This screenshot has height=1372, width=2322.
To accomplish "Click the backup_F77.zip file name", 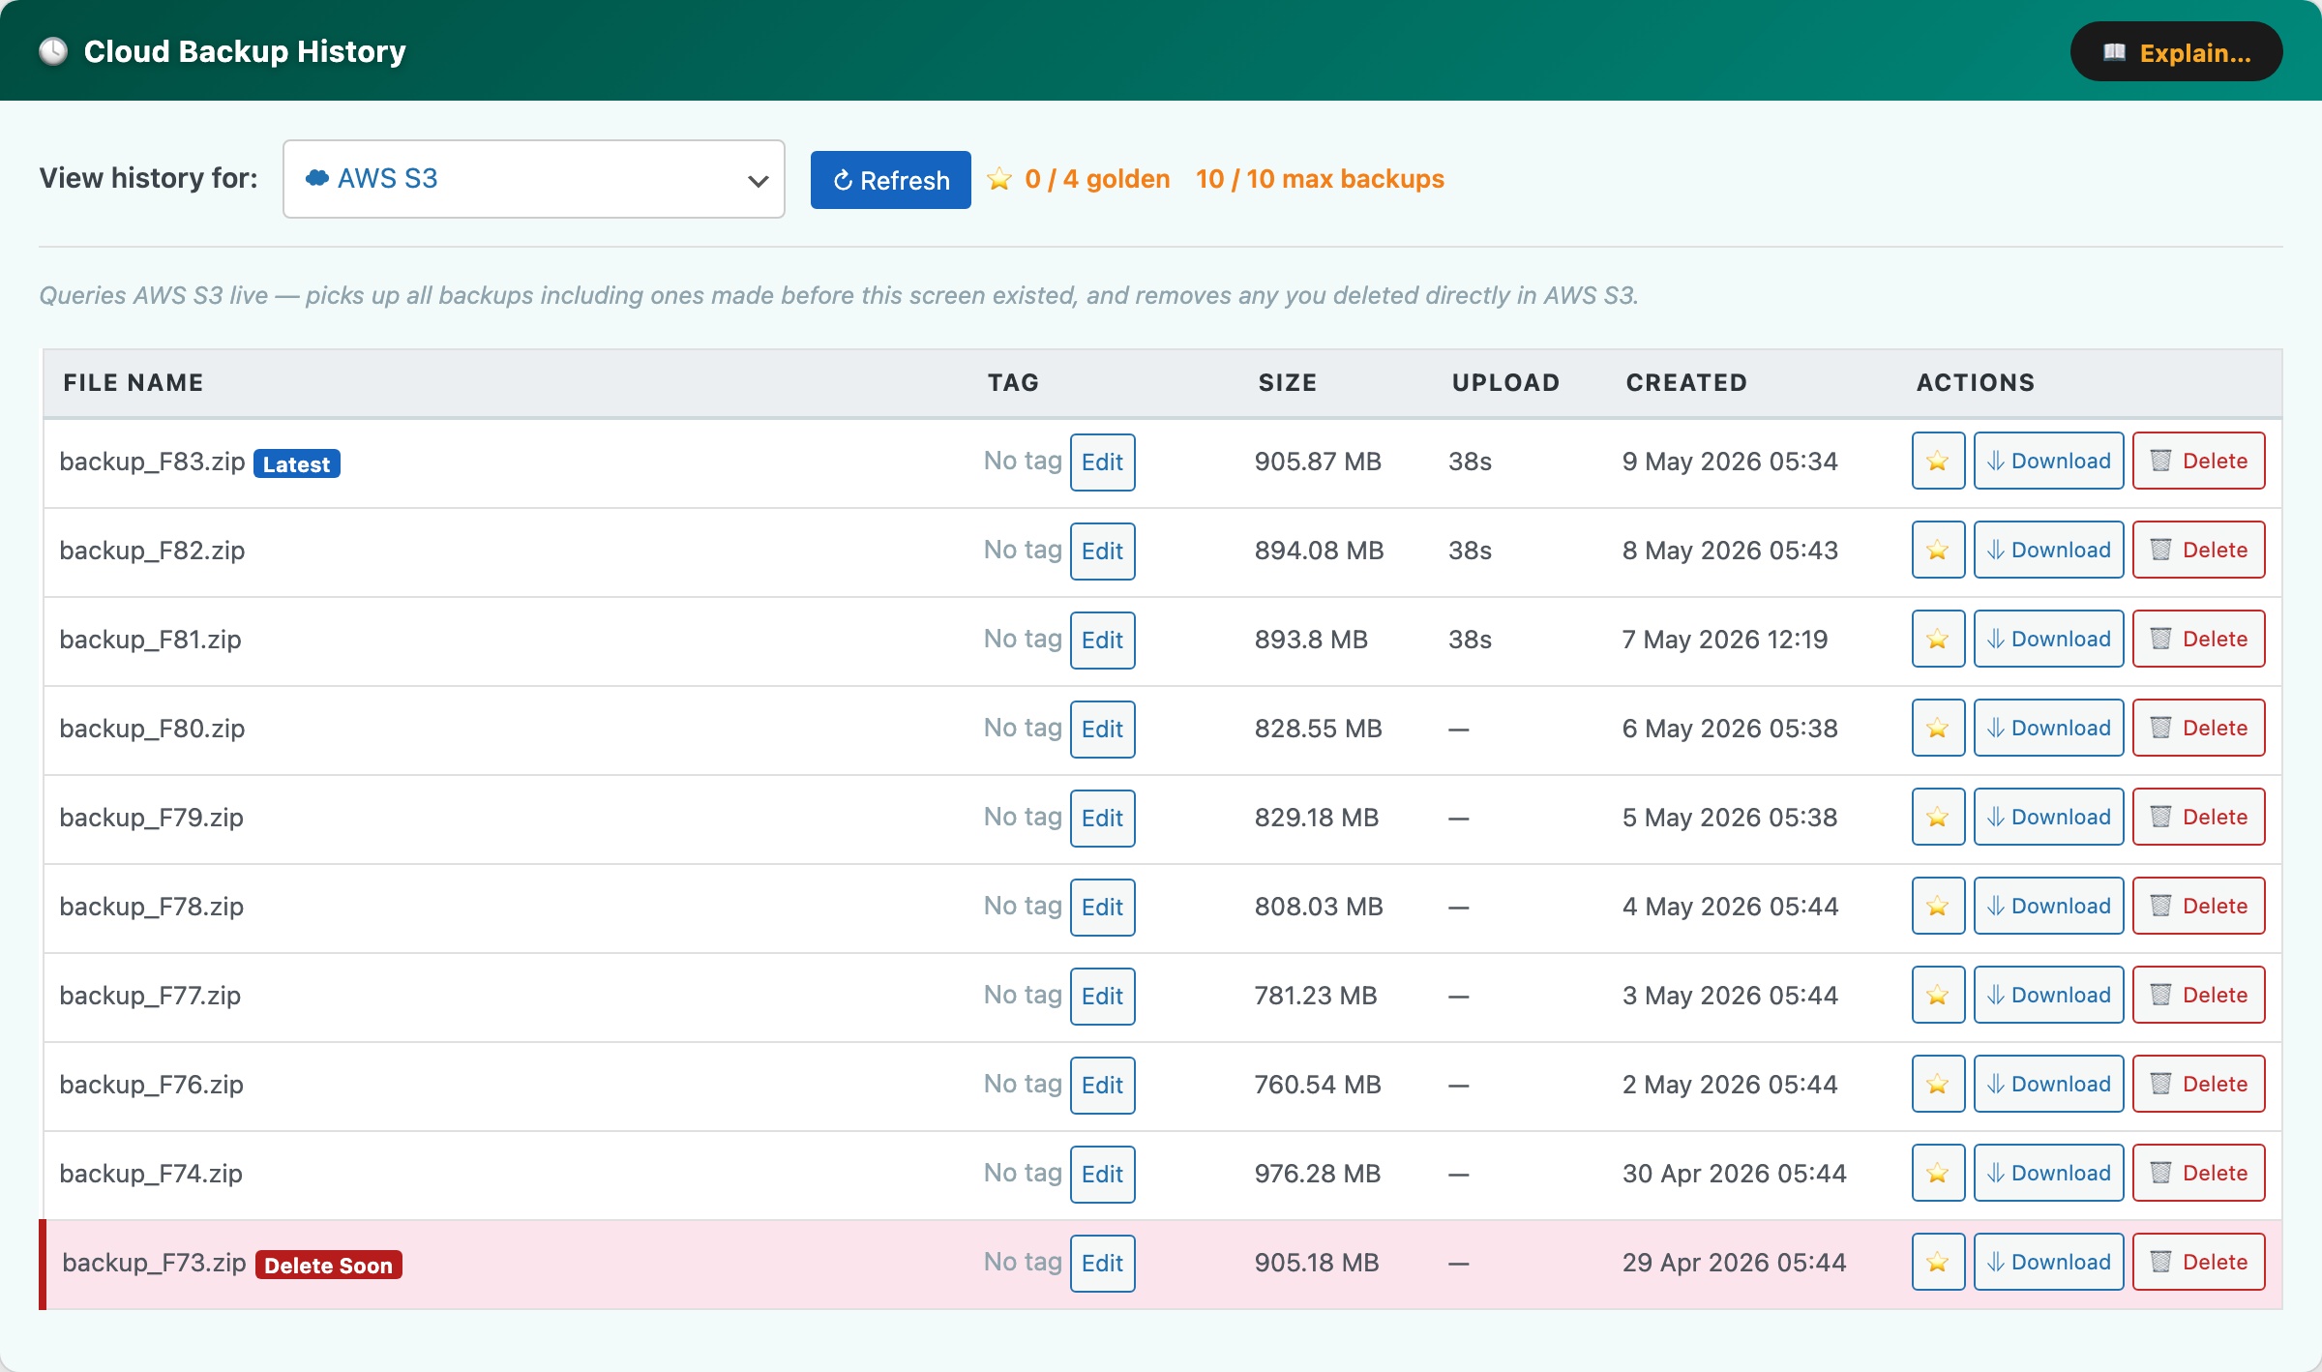I will click(150, 996).
